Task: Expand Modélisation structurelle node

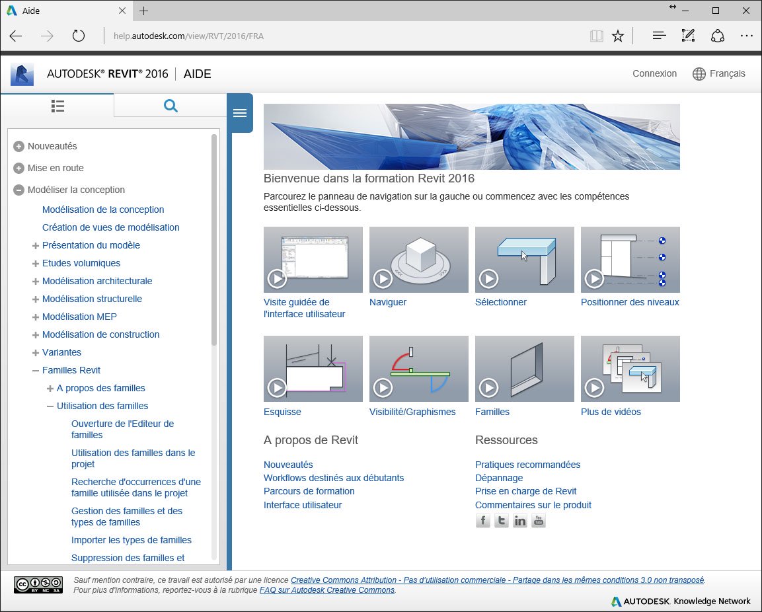Action: tap(36, 299)
